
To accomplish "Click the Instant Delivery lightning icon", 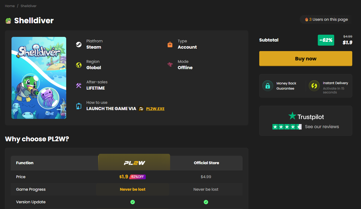I will (314, 86).
